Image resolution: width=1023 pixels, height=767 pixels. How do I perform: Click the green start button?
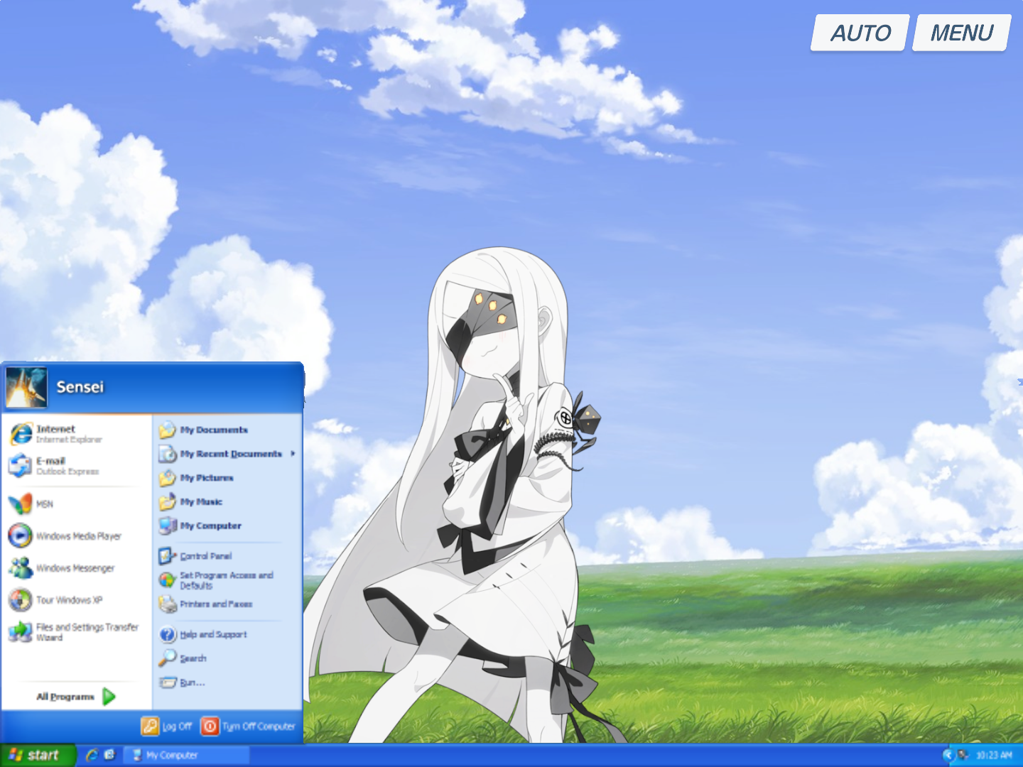click(x=37, y=755)
